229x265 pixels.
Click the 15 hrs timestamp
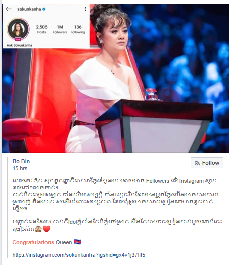point(20,168)
